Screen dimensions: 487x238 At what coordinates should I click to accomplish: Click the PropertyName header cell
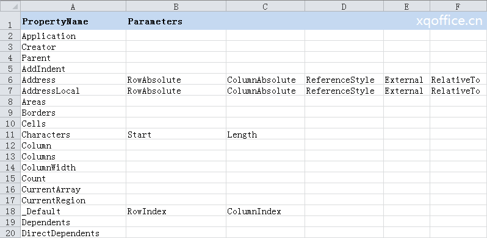(73, 21)
